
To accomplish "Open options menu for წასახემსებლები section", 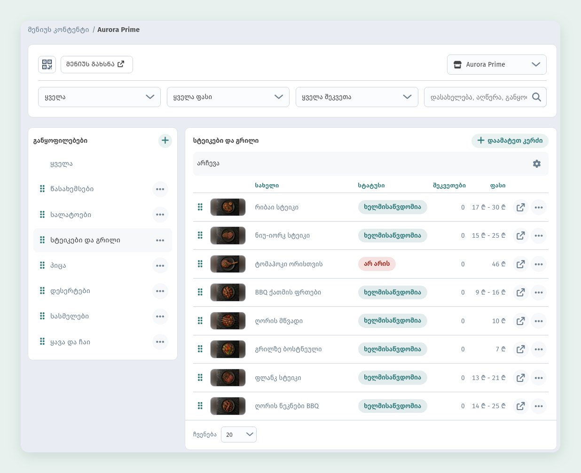I will pyautogui.click(x=160, y=189).
